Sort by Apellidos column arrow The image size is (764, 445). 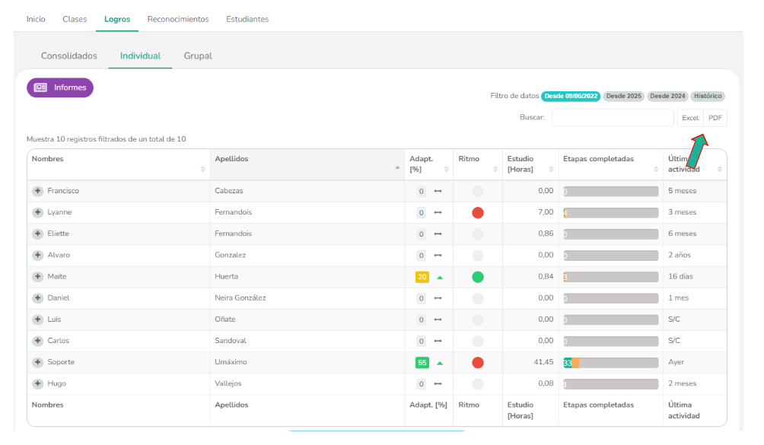pos(397,168)
